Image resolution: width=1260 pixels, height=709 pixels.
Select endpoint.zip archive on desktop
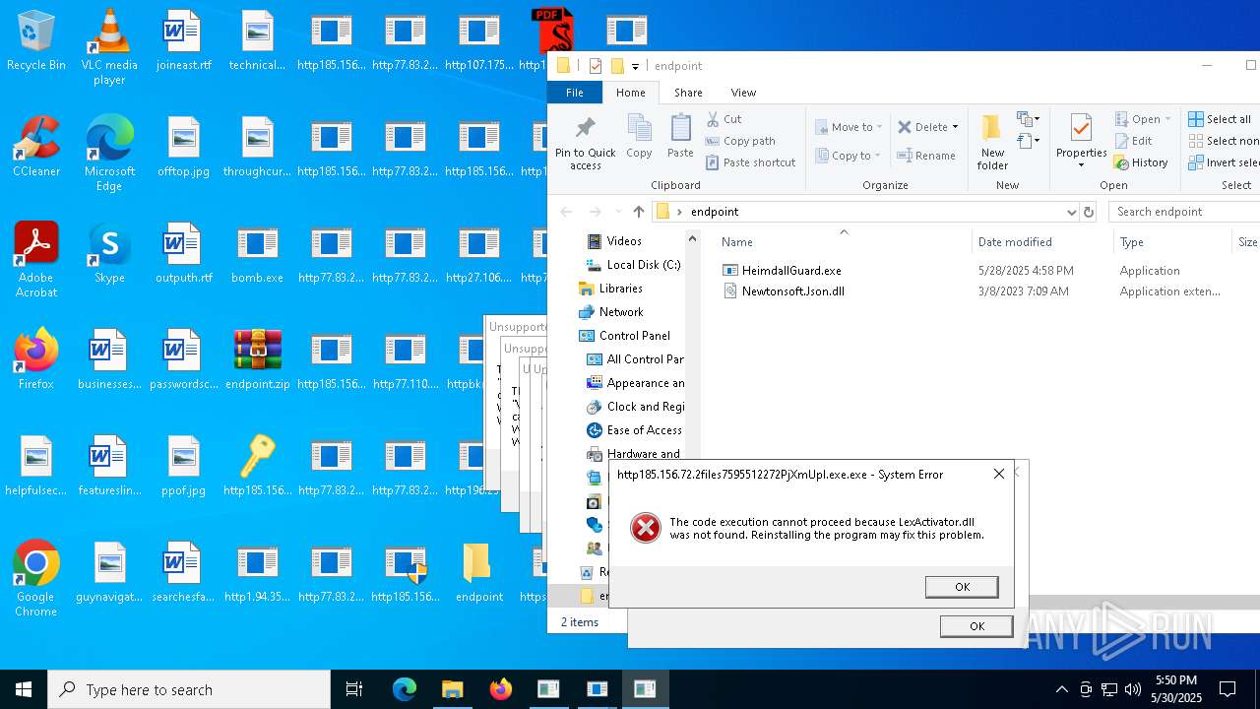click(x=258, y=358)
